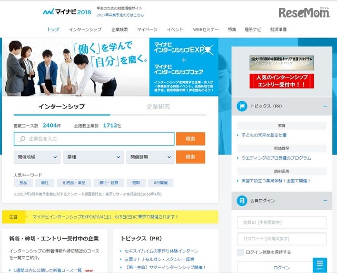Click the 中長期型キャリア支援プログラム banner
Image resolution: width=337 pixels, height=273 pixels.
(282, 63)
